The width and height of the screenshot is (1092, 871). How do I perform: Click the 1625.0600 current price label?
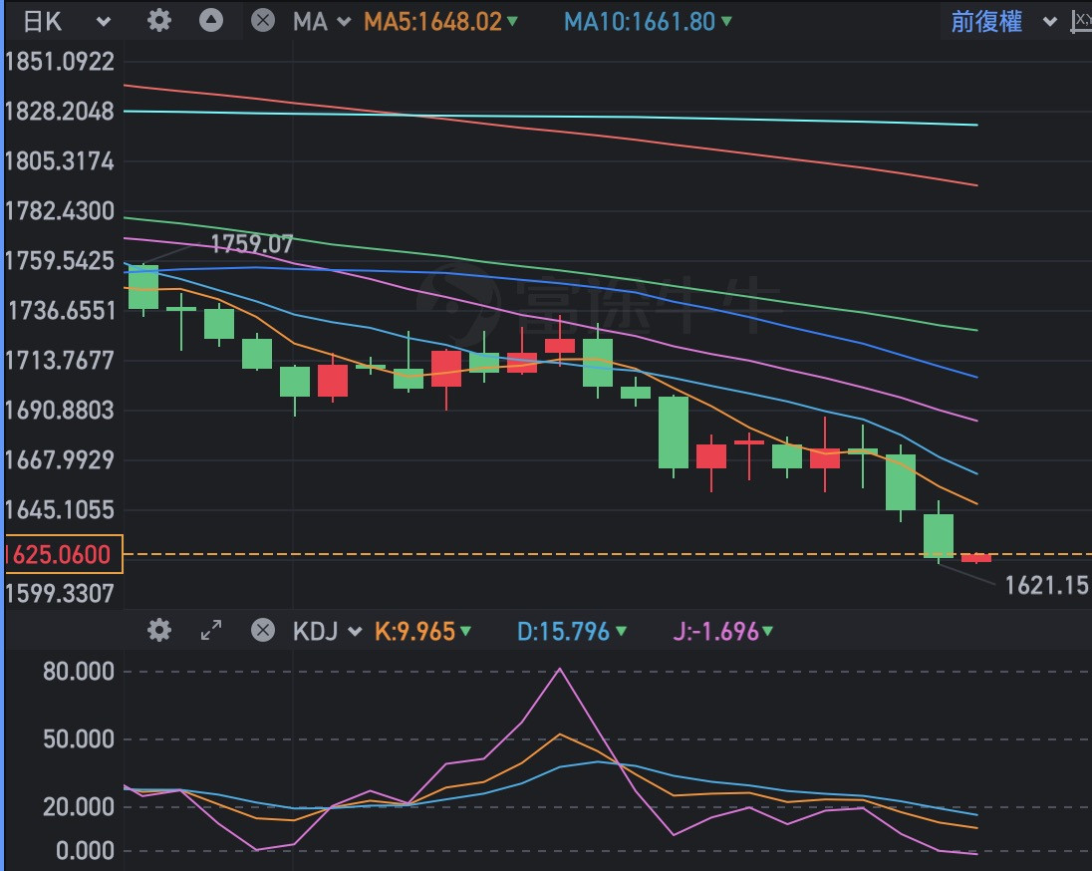(x=62, y=554)
